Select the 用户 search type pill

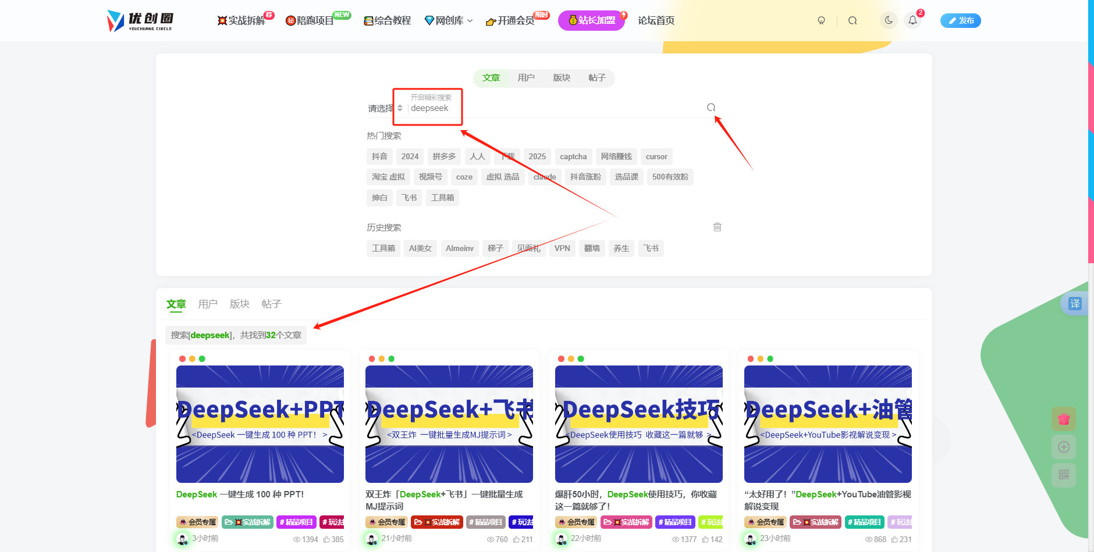[x=526, y=78]
